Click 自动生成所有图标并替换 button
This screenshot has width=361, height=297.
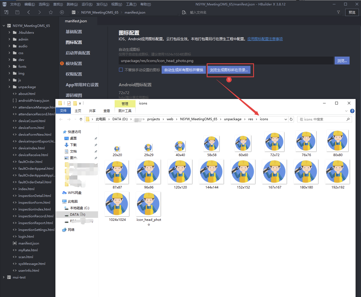point(184,70)
